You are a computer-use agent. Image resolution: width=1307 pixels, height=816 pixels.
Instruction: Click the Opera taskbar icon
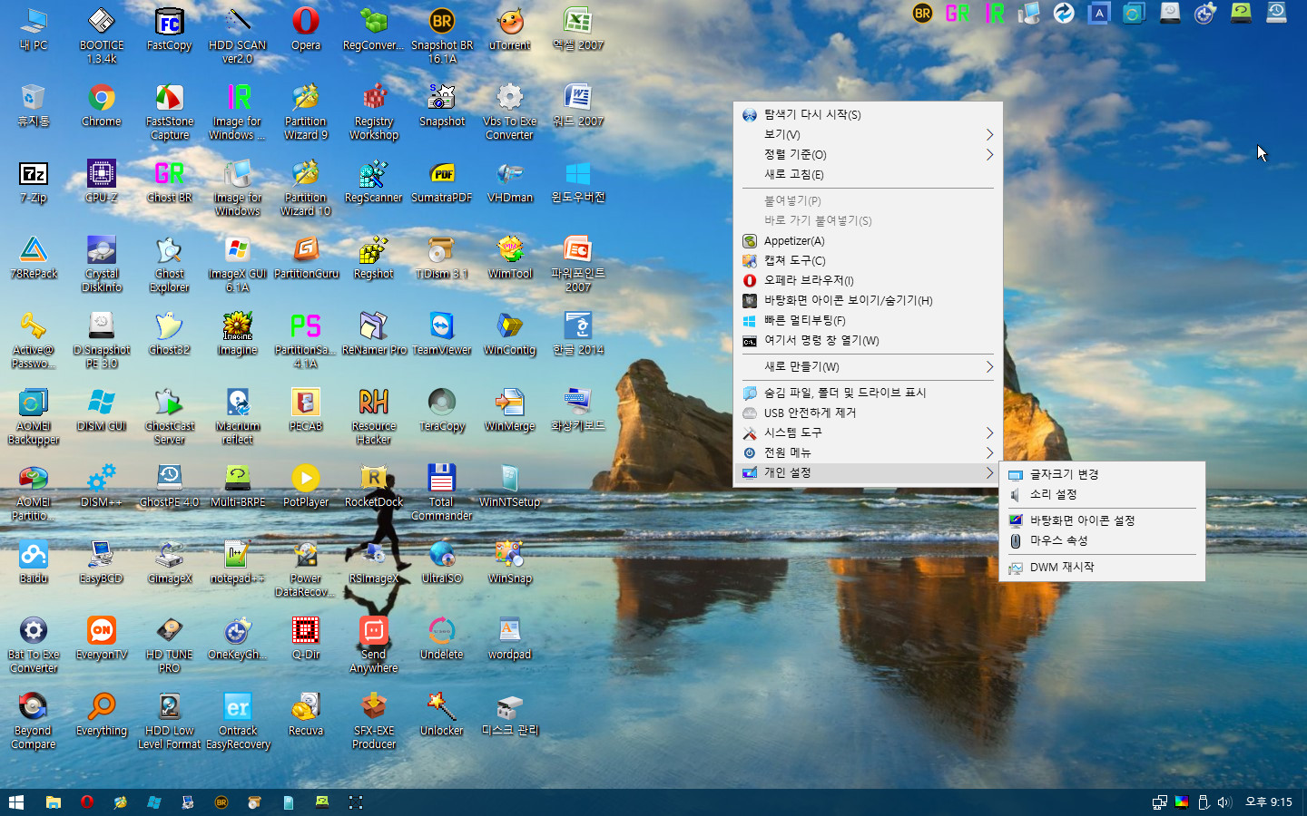tap(87, 802)
